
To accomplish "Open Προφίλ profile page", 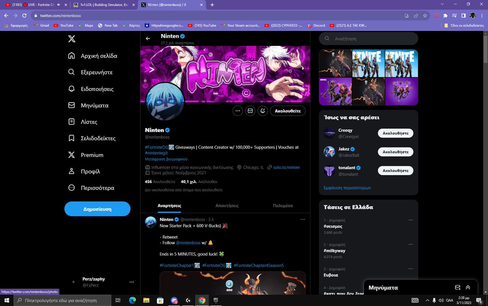I will [84, 171].
